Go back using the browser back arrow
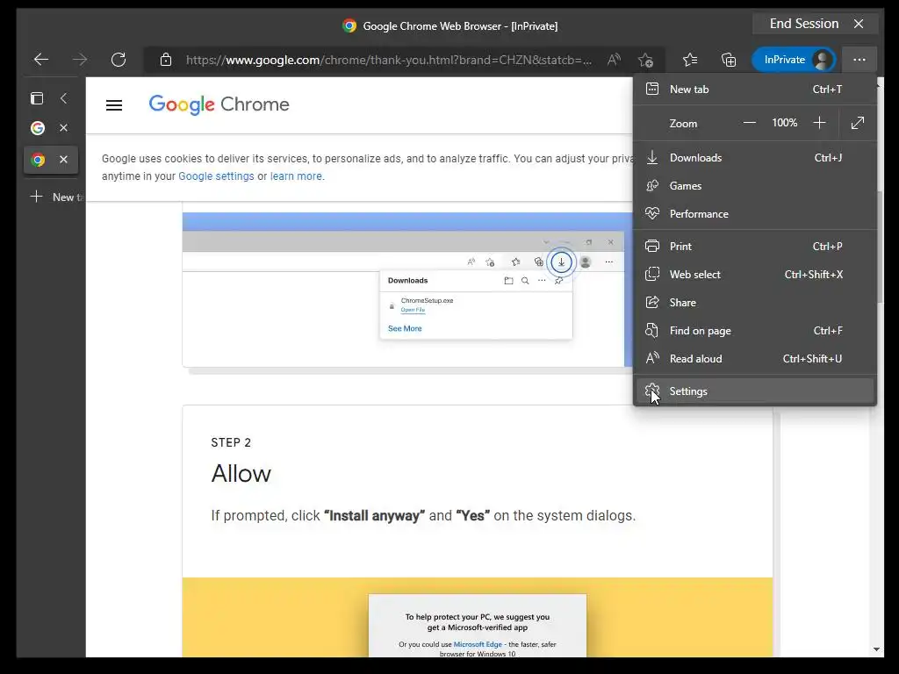Image resolution: width=899 pixels, height=674 pixels. tap(41, 59)
